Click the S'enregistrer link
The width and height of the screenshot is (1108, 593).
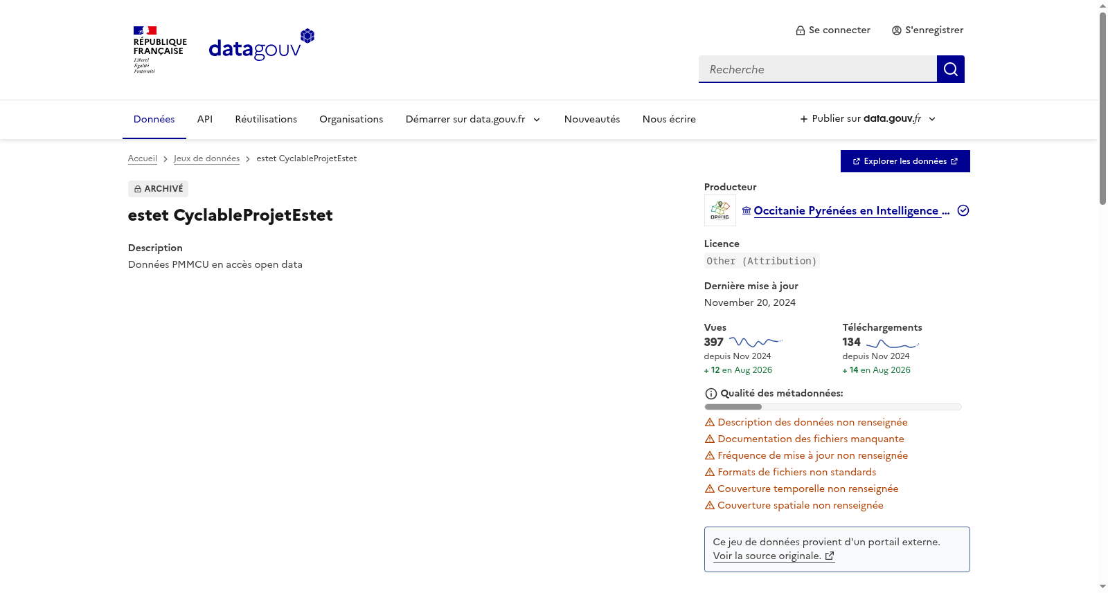click(928, 30)
